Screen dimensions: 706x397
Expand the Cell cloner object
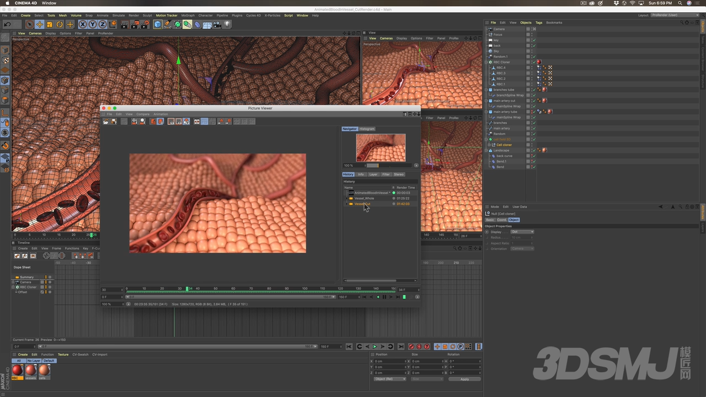tap(489, 144)
